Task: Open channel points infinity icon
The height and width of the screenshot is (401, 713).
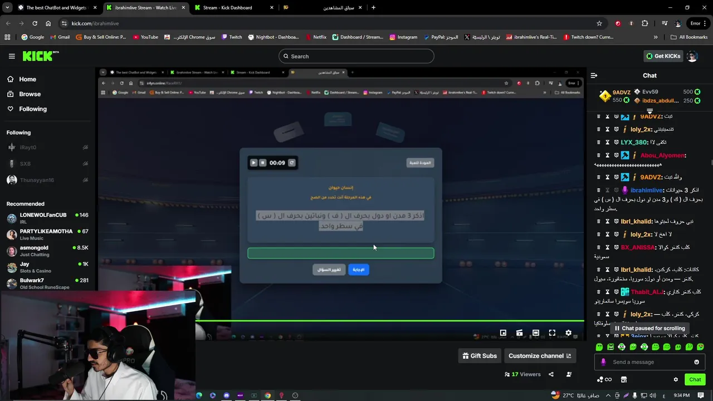Action: pos(604,380)
